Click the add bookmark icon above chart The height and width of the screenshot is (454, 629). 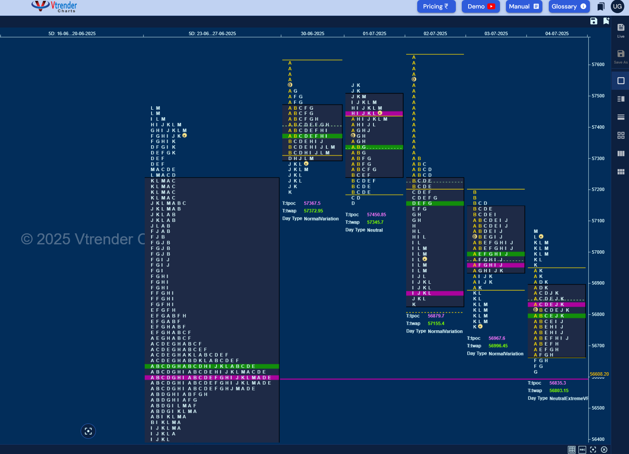click(x=606, y=21)
